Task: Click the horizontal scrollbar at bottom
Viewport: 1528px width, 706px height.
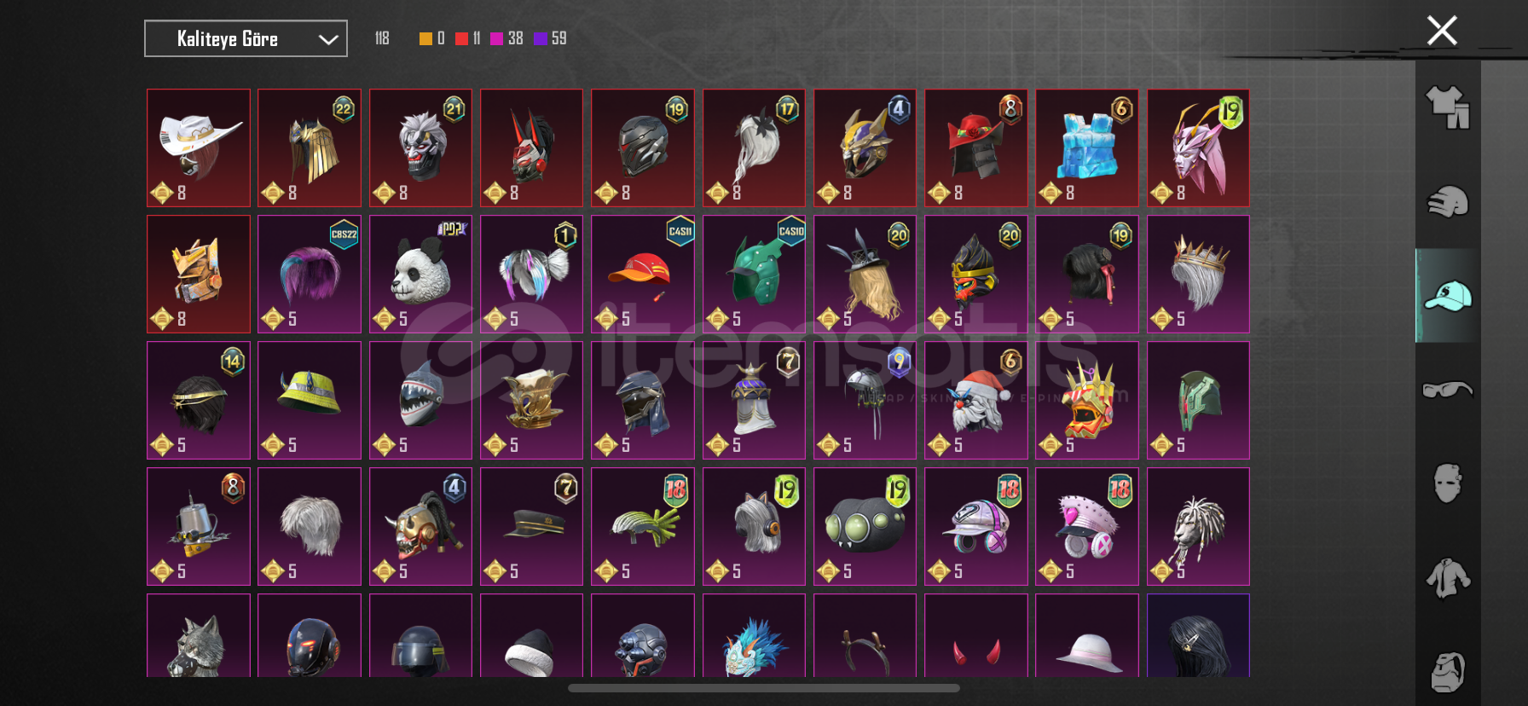Action: point(764,688)
